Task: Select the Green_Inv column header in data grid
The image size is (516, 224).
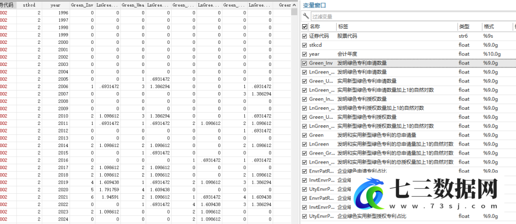Action: pos(82,5)
